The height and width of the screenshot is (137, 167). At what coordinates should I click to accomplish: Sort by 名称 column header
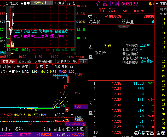19,129
